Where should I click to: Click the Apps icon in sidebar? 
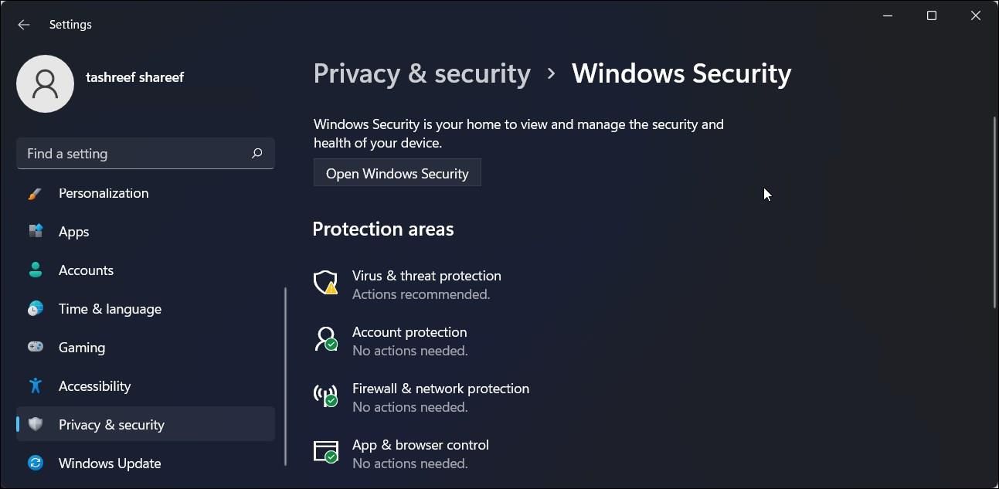tap(36, 231)
